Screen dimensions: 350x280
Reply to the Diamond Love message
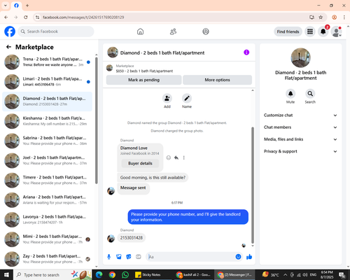point(176,157)
